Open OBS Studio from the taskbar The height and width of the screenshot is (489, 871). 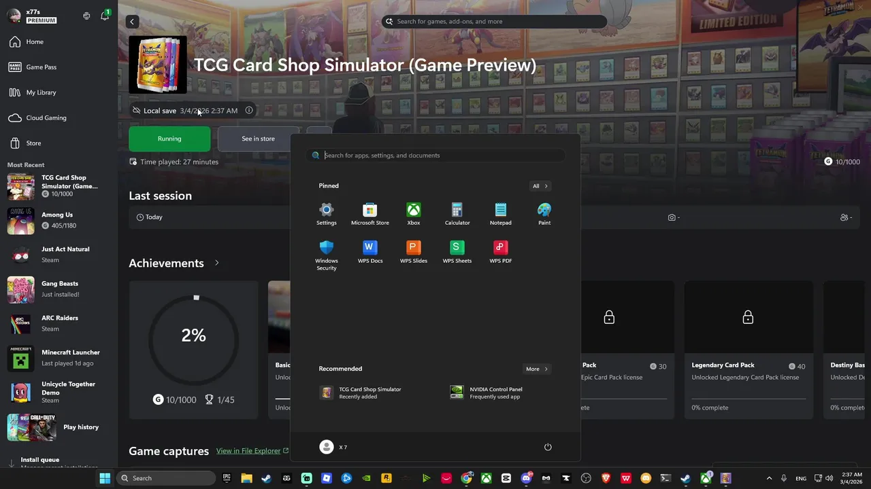click(x=586, y=478)
